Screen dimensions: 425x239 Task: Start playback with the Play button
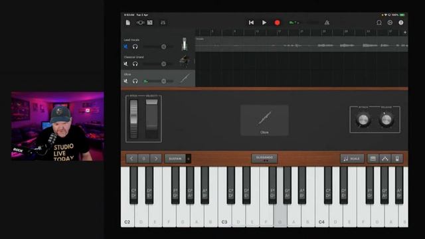[264, 23]
